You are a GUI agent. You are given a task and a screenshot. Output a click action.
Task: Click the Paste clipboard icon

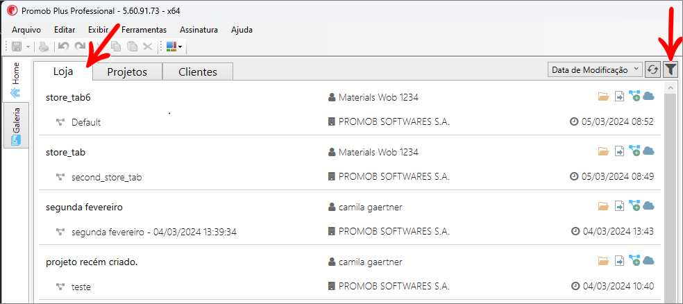click(132, 47)
